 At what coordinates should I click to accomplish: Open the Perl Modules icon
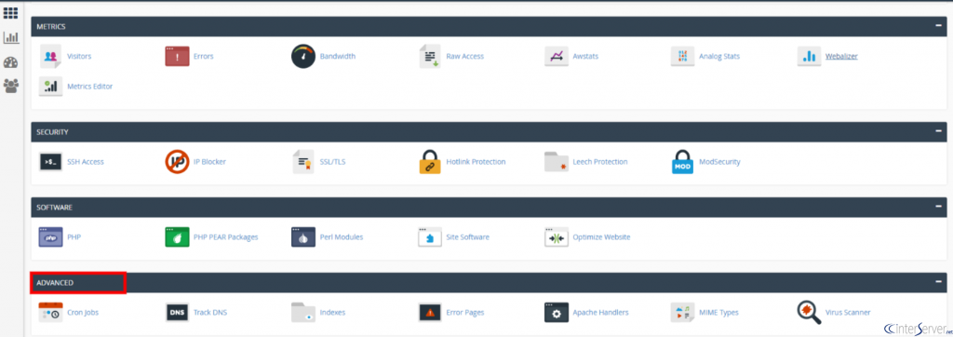point(303,237)
